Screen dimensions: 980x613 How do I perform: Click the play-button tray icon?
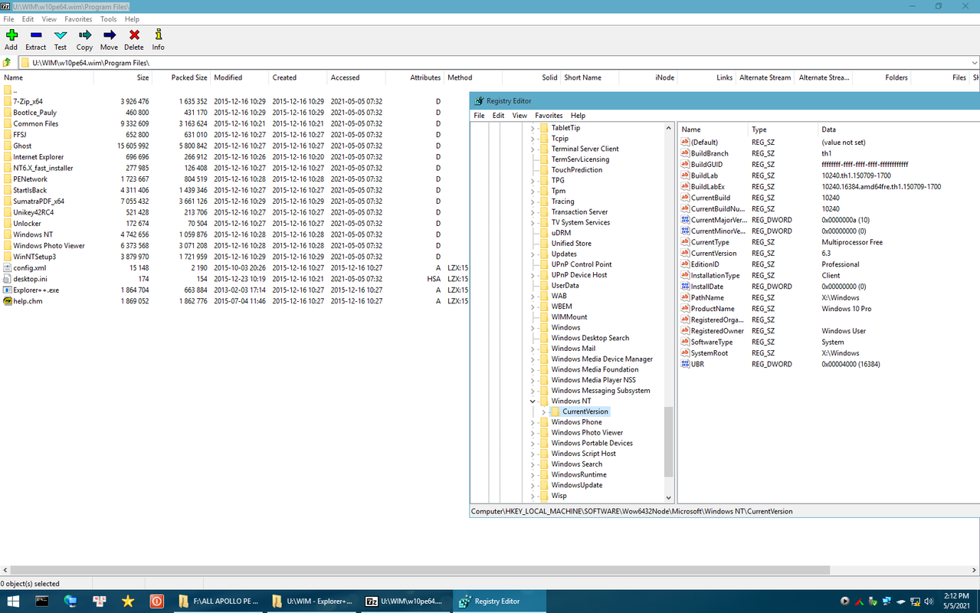pos(845,602)
